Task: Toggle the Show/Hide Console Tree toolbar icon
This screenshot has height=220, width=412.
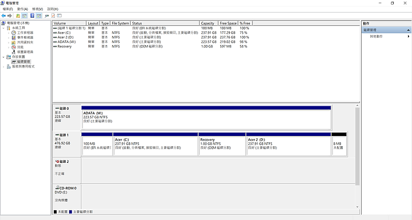Action: point(25,16)
